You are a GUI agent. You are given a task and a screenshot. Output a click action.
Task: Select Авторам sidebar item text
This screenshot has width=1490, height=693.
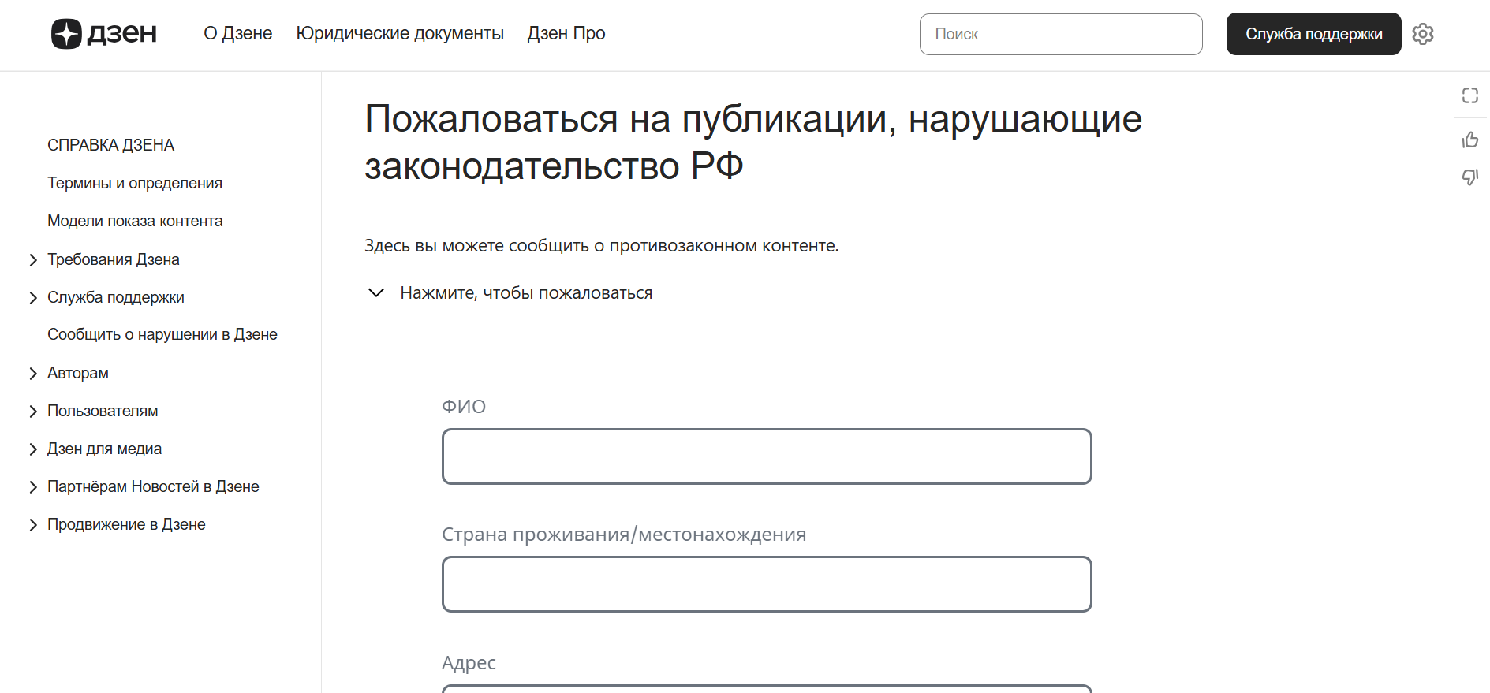(x=78, y=373)
